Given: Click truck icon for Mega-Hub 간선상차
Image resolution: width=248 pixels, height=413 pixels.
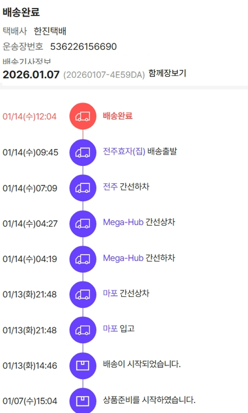Looking at the screenshot, I should pyautogui.click(x=83, y=223).
